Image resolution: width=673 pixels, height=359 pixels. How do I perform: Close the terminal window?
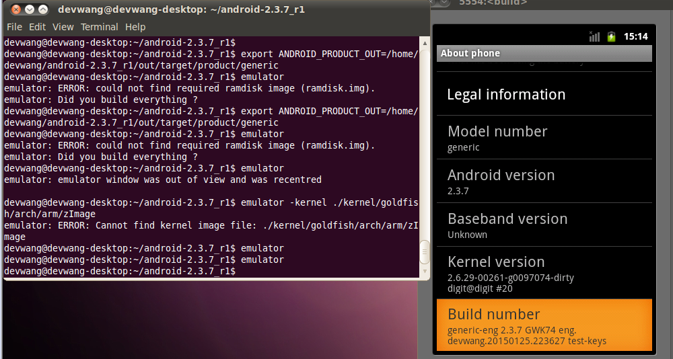pos(16,9)
